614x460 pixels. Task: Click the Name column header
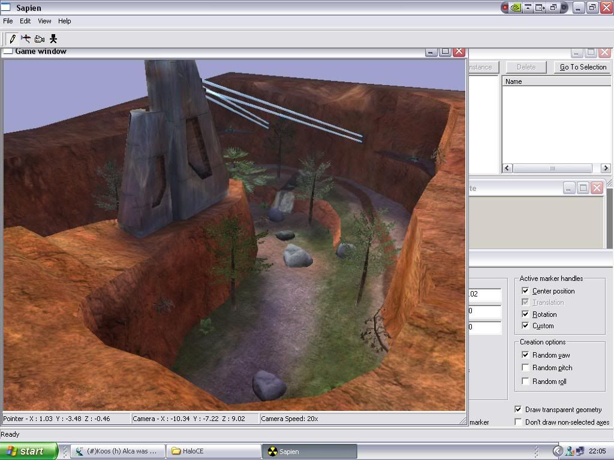click(556, 81)
